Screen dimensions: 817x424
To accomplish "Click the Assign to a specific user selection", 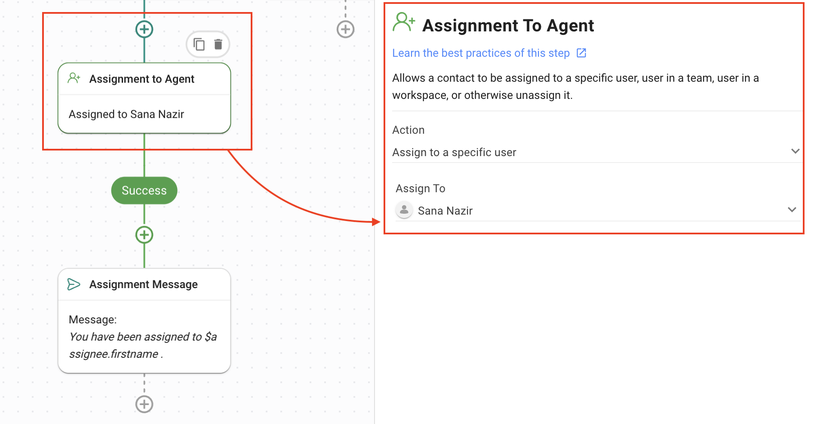I will 454,153.
